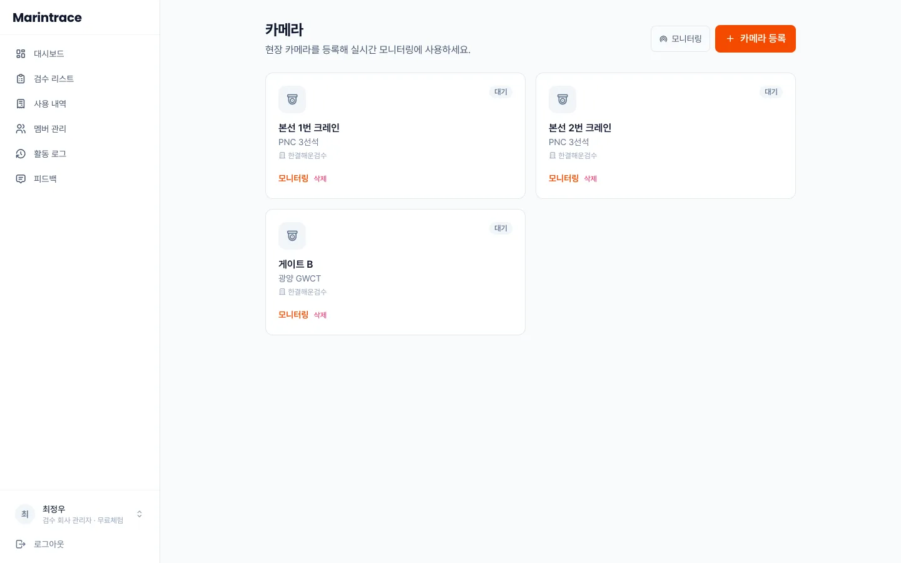Delete the 본선 1번 크레인 camera via 삭제

tap(320, 179)
